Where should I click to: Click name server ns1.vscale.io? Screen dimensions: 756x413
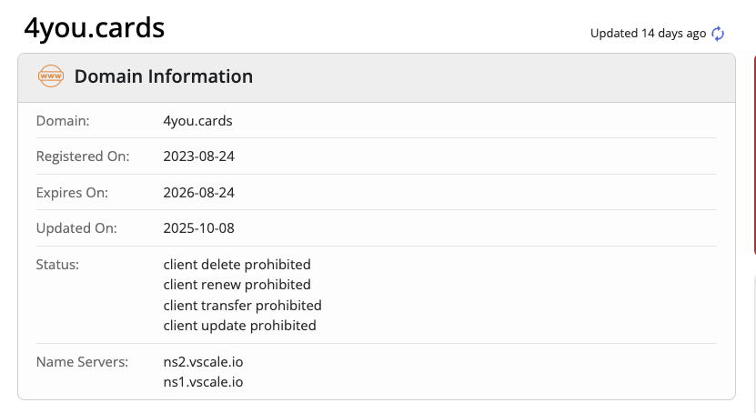[203, 382]
